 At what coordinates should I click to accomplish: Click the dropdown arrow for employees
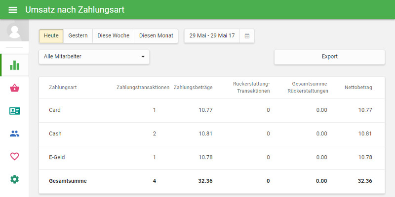(x=143, y=57)
